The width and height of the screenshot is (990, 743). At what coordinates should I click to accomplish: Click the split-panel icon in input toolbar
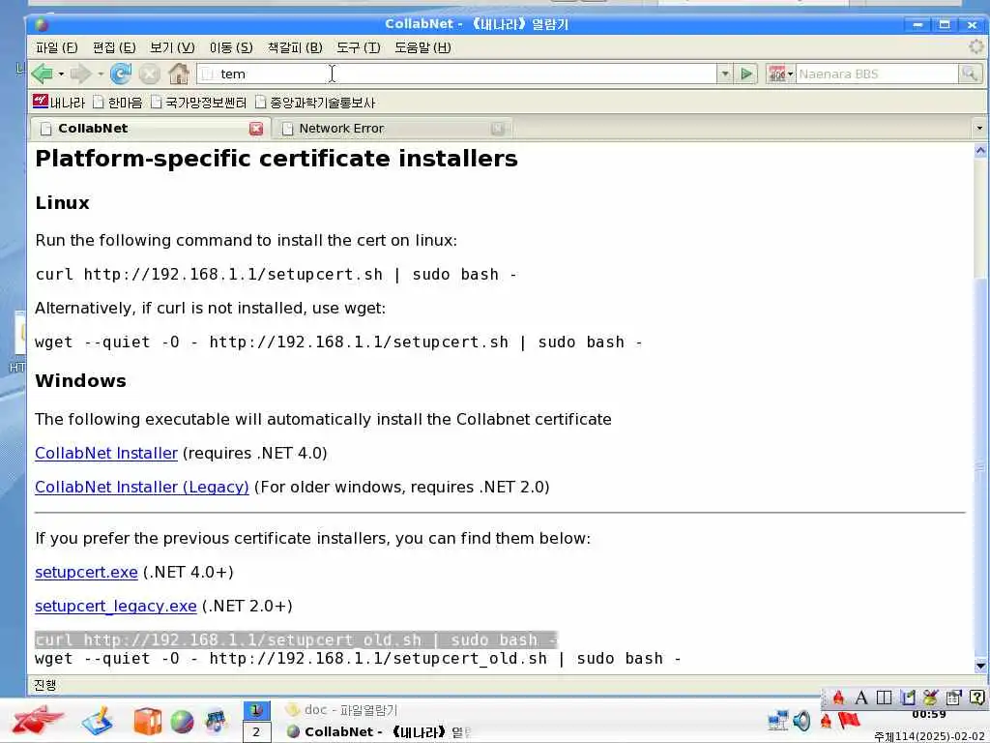884,698
